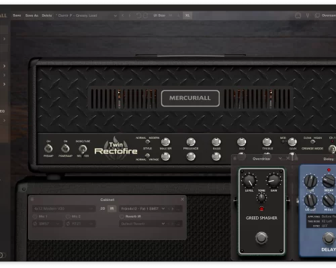Click the upper Bass knob
Screen dimensions: 336x268
point(216,142)
